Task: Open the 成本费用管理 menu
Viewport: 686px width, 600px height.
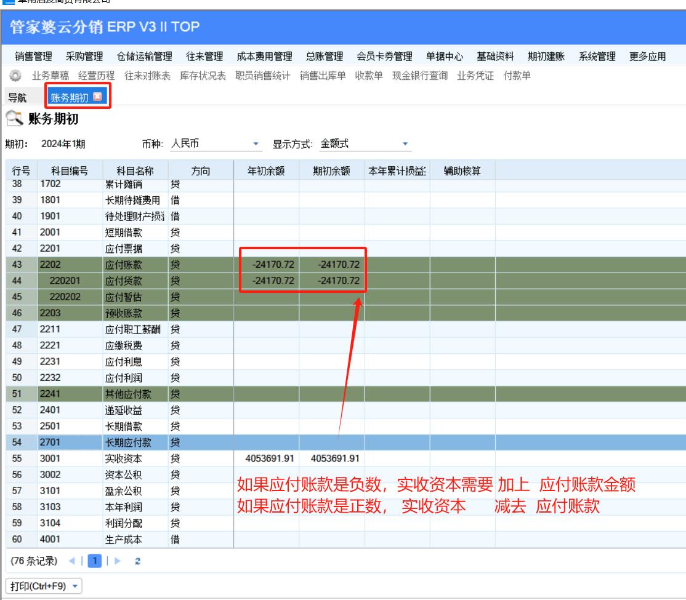Action: pos(265,57)
